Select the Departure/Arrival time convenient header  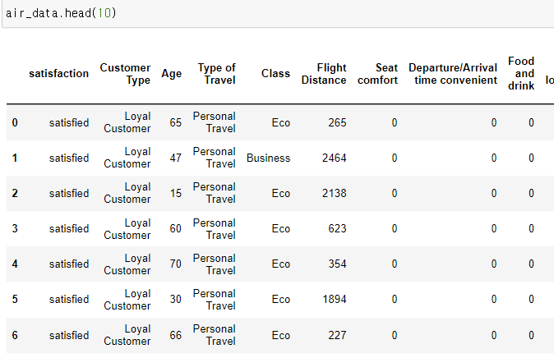(453, 74)
